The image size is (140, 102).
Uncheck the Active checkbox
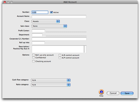(x=51, y=12)
